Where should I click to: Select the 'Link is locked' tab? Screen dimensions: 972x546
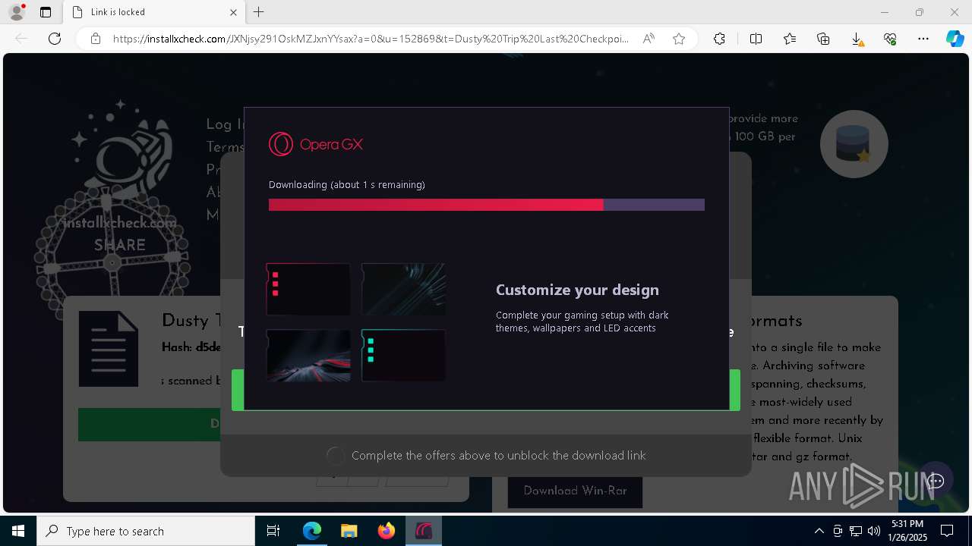(153, 12)
